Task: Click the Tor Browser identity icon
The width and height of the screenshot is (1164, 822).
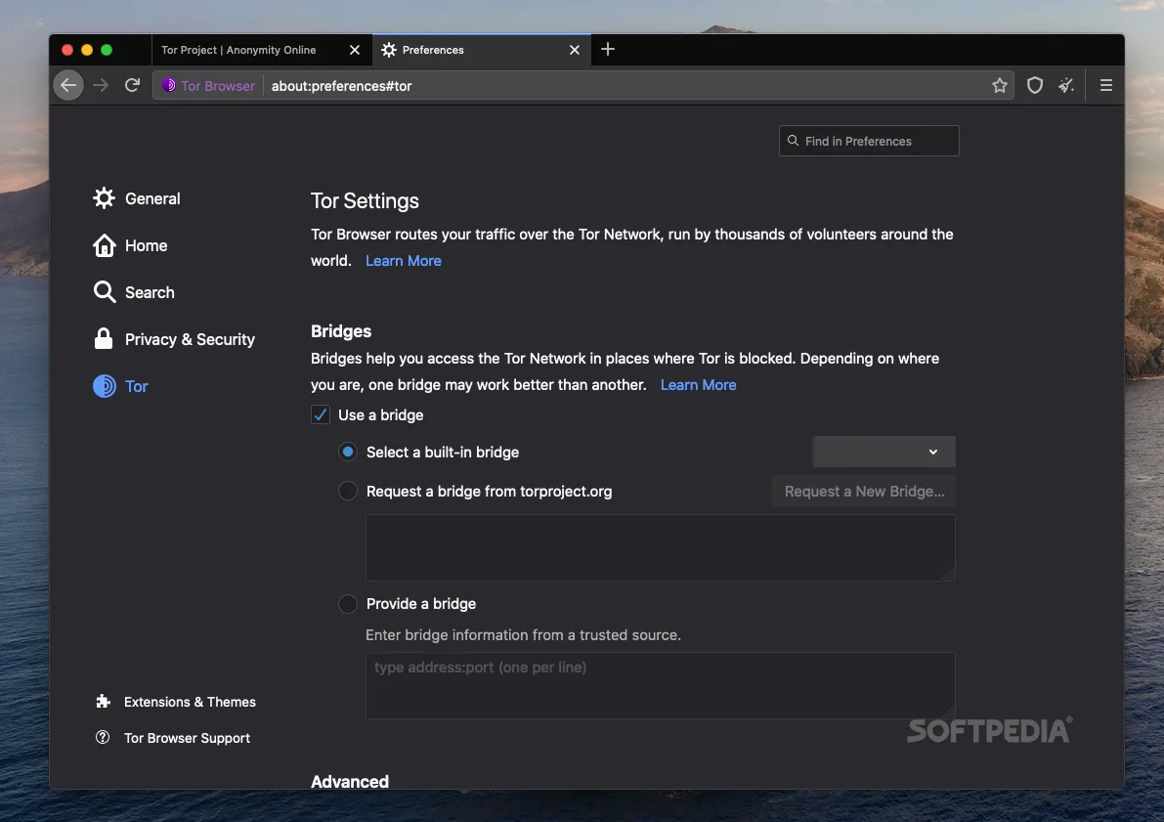Action: point(168,85)
